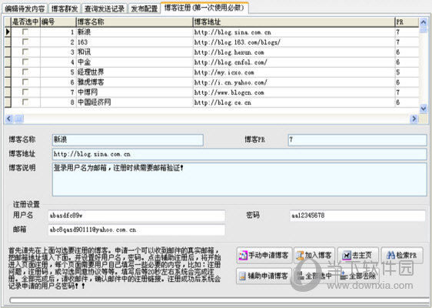Click the 去主页 button
This screenshot has height=308, width=432.
coord(358,256)
